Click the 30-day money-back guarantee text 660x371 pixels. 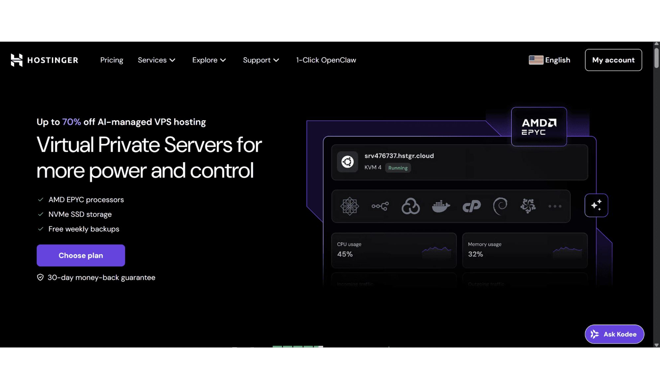[x=101, y=277]
